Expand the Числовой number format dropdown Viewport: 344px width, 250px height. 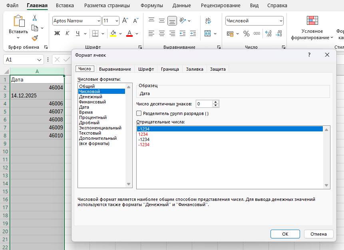pos(281,21)
